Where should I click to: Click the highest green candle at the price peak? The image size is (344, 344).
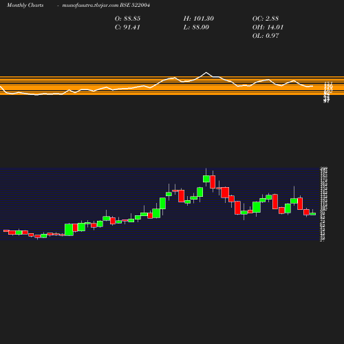tap(206, 179)
